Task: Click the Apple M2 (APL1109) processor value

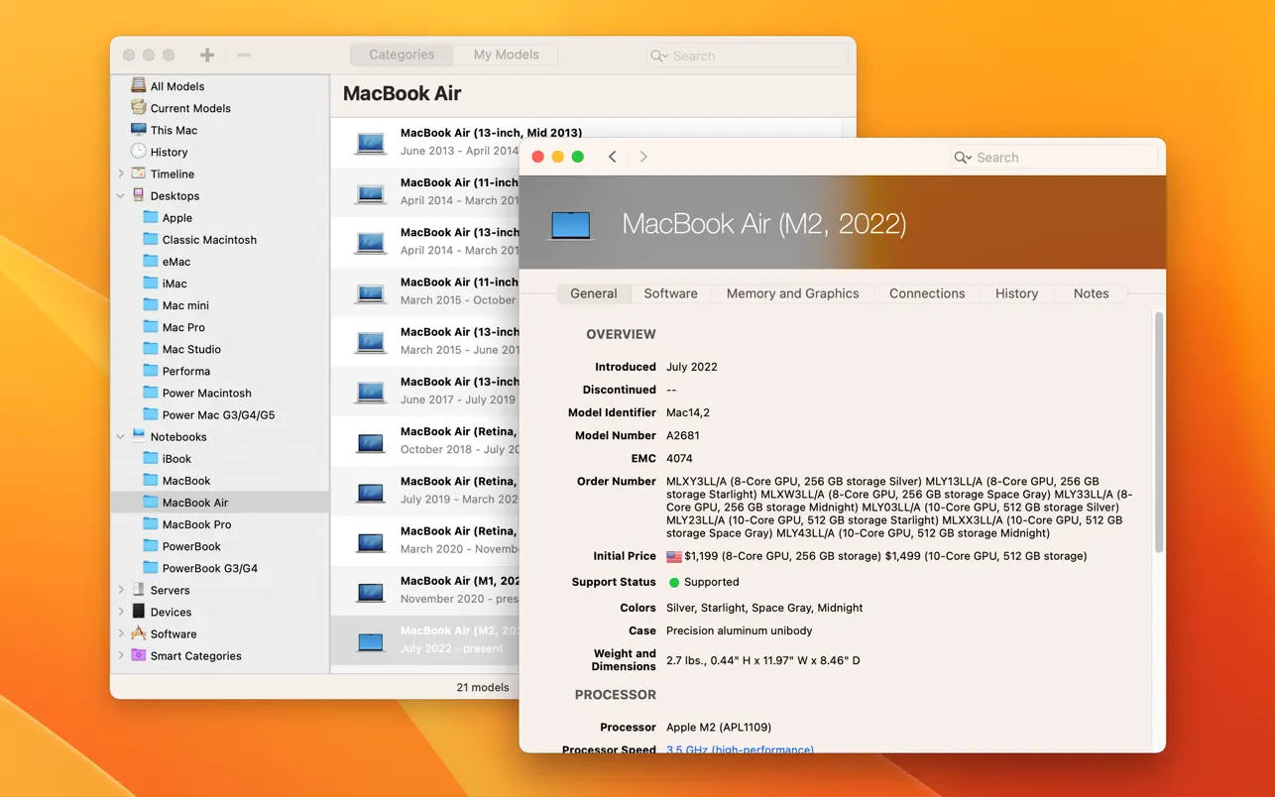Action: point(719,727)
